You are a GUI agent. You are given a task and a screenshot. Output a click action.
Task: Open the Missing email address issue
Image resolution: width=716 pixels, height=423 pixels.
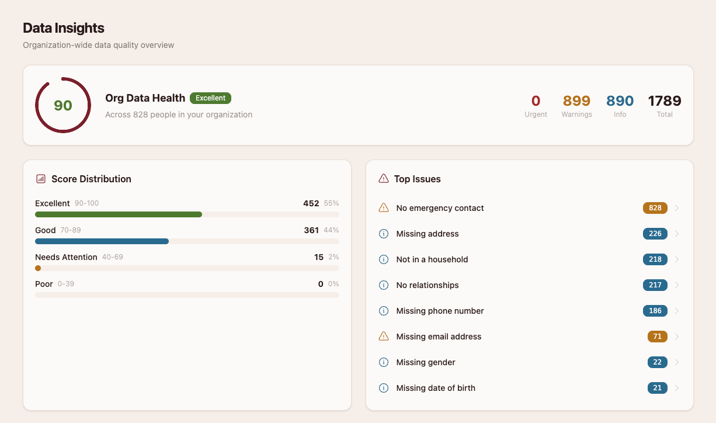pos(530,337)
